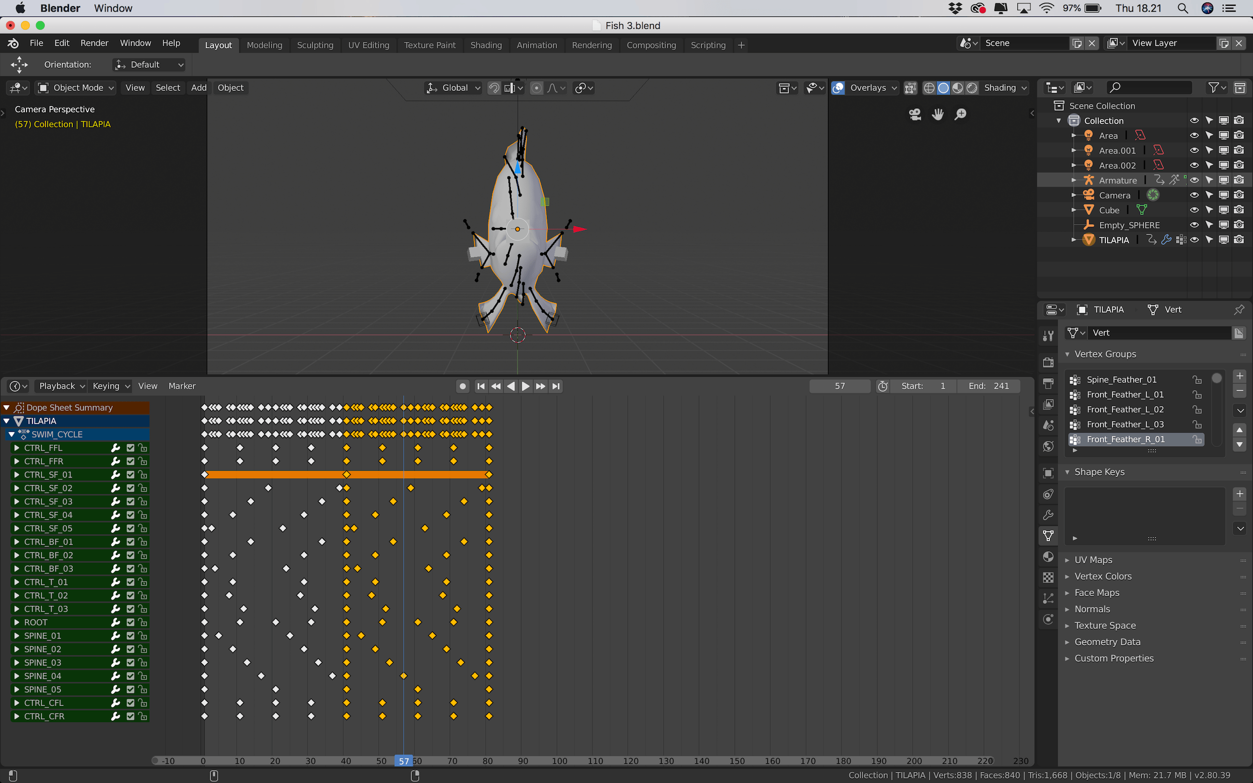Open the Material properties tab
This screenshot has width=1253, height=783.
1048,557
